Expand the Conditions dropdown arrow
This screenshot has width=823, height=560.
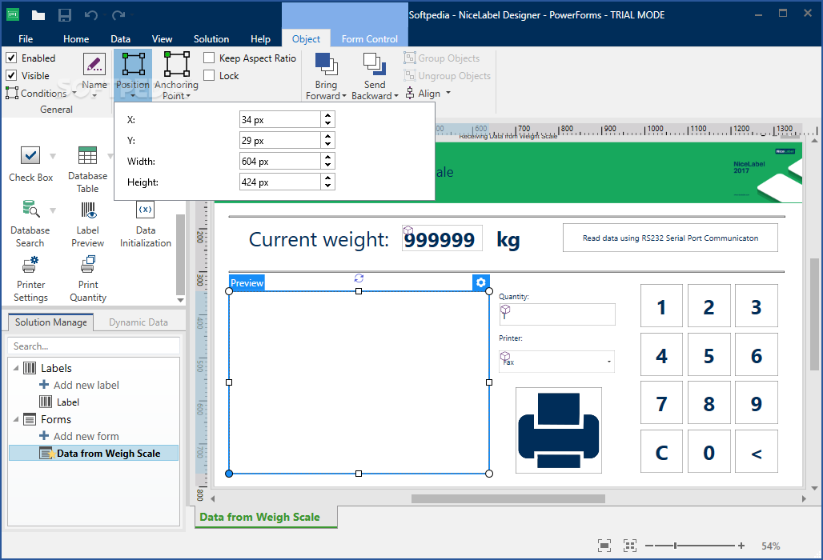coord(74,94)
